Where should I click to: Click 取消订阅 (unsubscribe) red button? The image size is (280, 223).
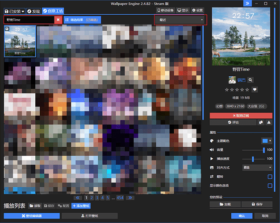coord(241,116)
